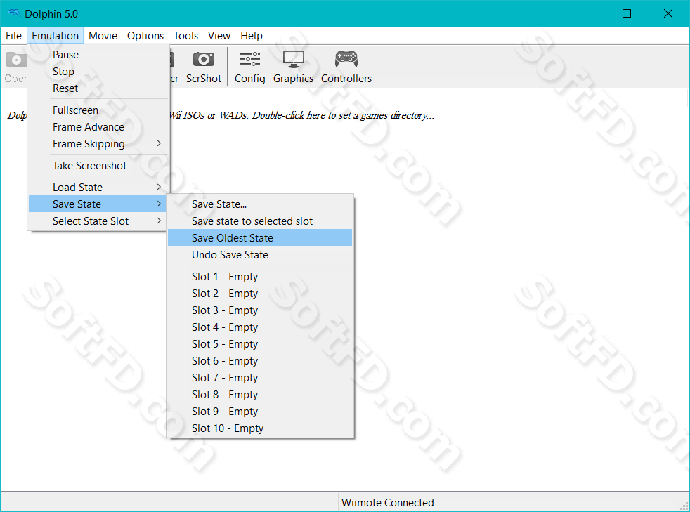Open the File menu

[x=13, y=36]
